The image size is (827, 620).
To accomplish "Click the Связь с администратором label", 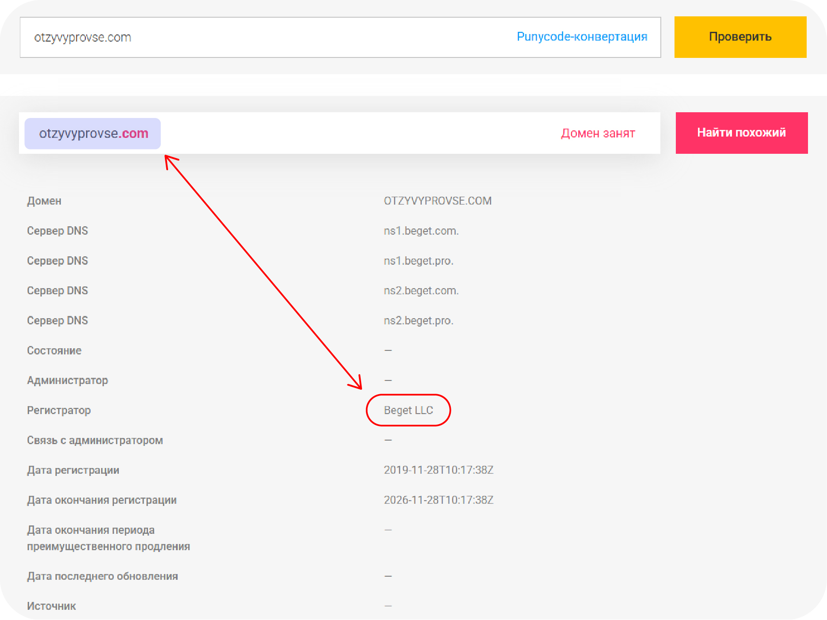I will 95,440.
